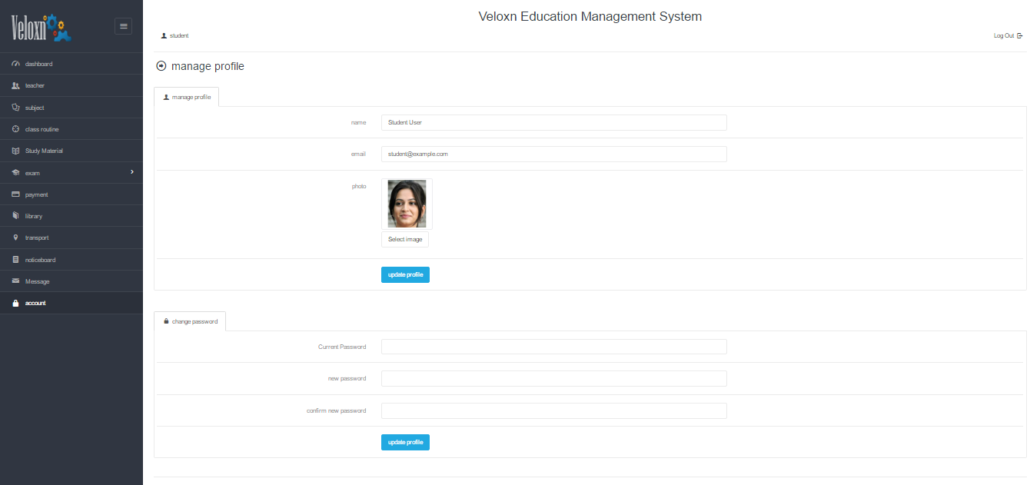Screen dimensions: 1030x485
Task: Open the subject menu item
Action: pos(35,108)
